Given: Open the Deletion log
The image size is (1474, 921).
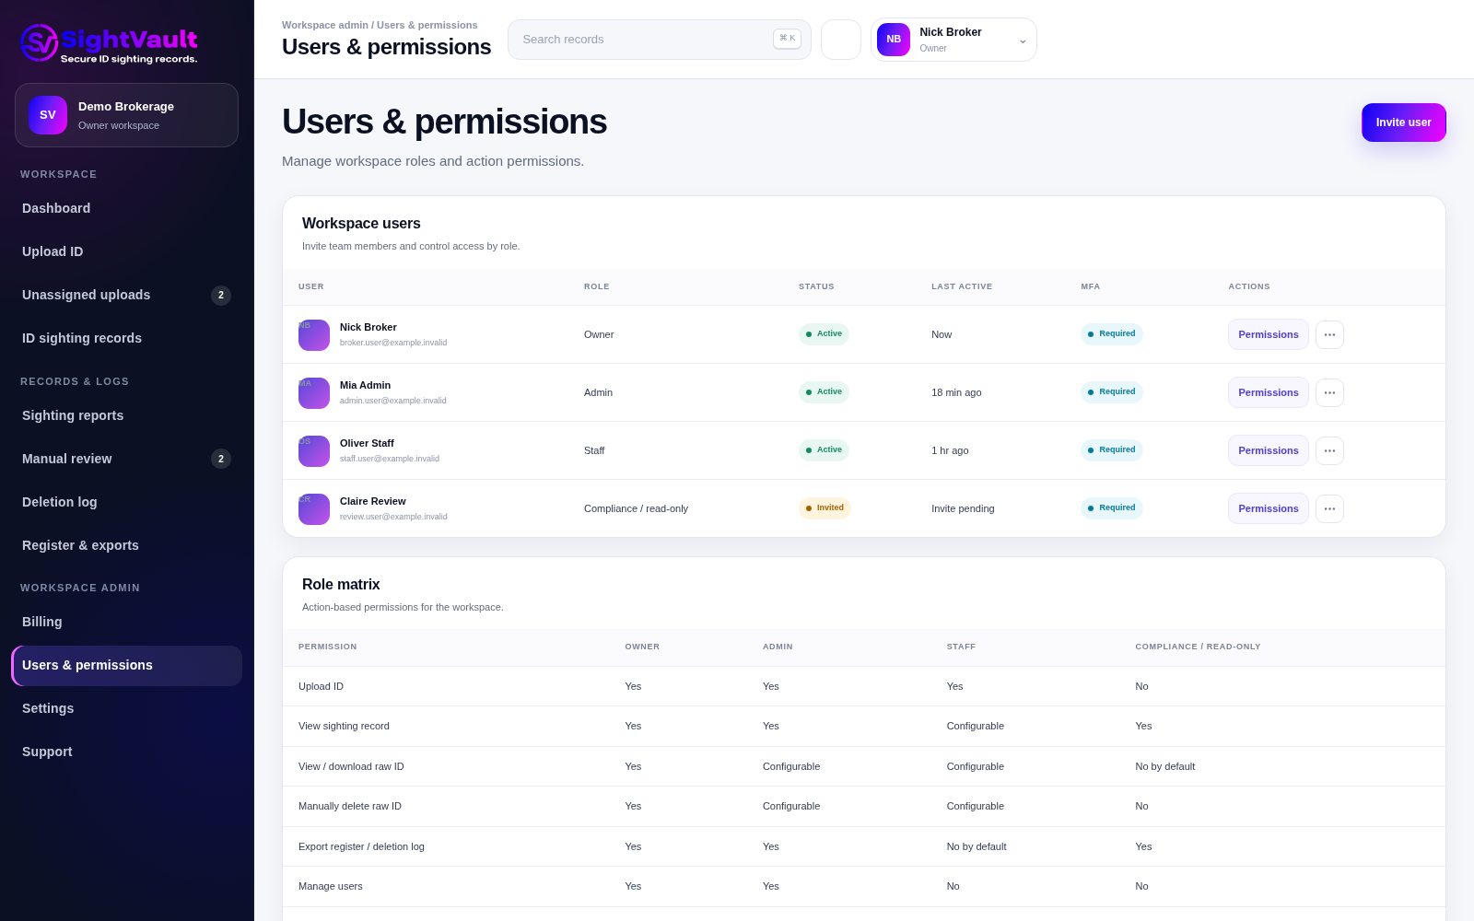Looking at the screenshot, I should (x=126, y=502).
